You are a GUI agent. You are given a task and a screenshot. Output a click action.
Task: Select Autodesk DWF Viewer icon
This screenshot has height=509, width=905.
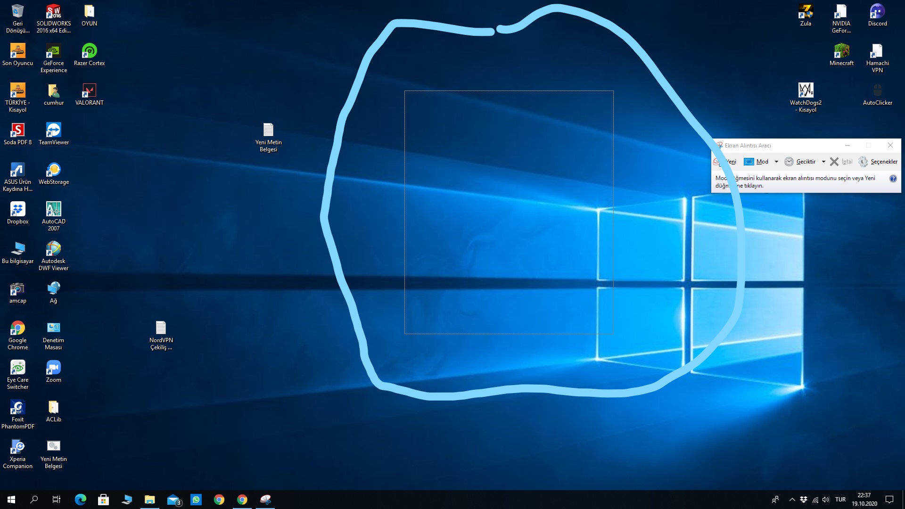pyautogui.click(x=53, y=256)
